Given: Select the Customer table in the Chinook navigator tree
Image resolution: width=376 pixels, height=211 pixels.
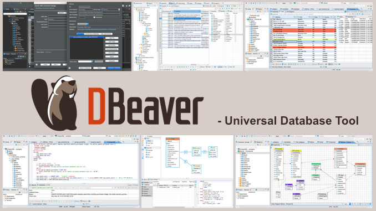Looking at the screenshot, I should click(255, 27).
